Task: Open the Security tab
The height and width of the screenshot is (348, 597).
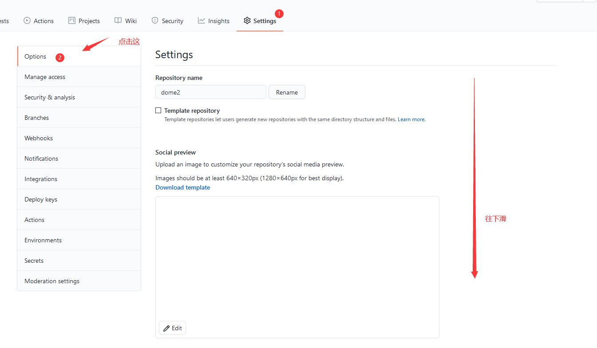Action: click(167, 21)
